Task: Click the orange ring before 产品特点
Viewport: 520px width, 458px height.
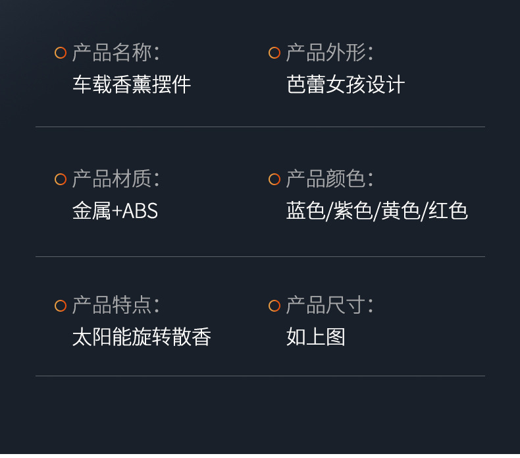Action: click(x=61, y=306)
